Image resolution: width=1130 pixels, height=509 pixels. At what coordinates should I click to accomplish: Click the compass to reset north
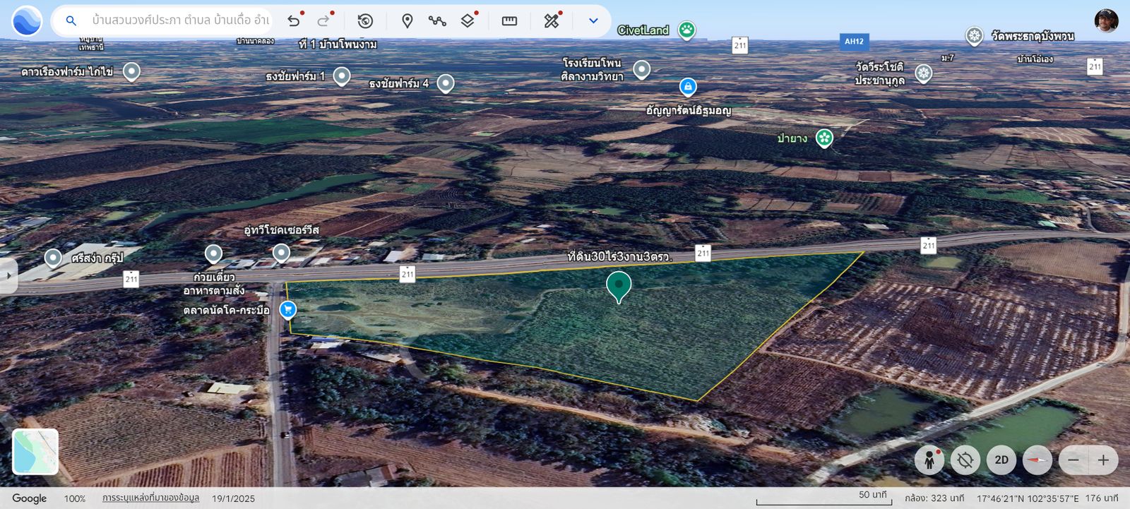click(1037, 460)
